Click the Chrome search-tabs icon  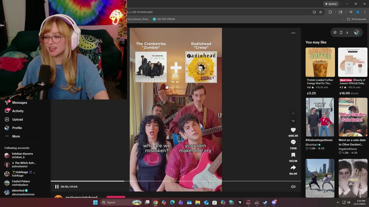340,12
